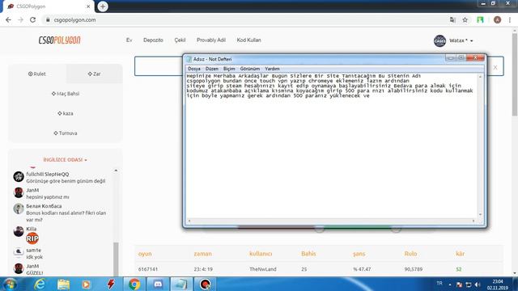Open the red circle recorder taskbar app
Image resolution: width=518 pixels, height=291 pixels.
(x=205, y=284)
